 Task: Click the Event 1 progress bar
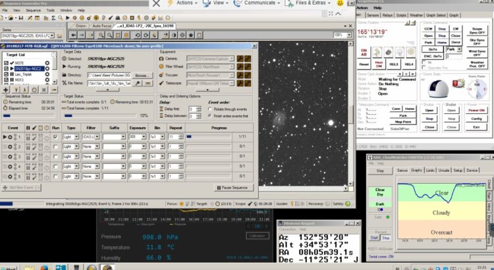tap(209, 137)
